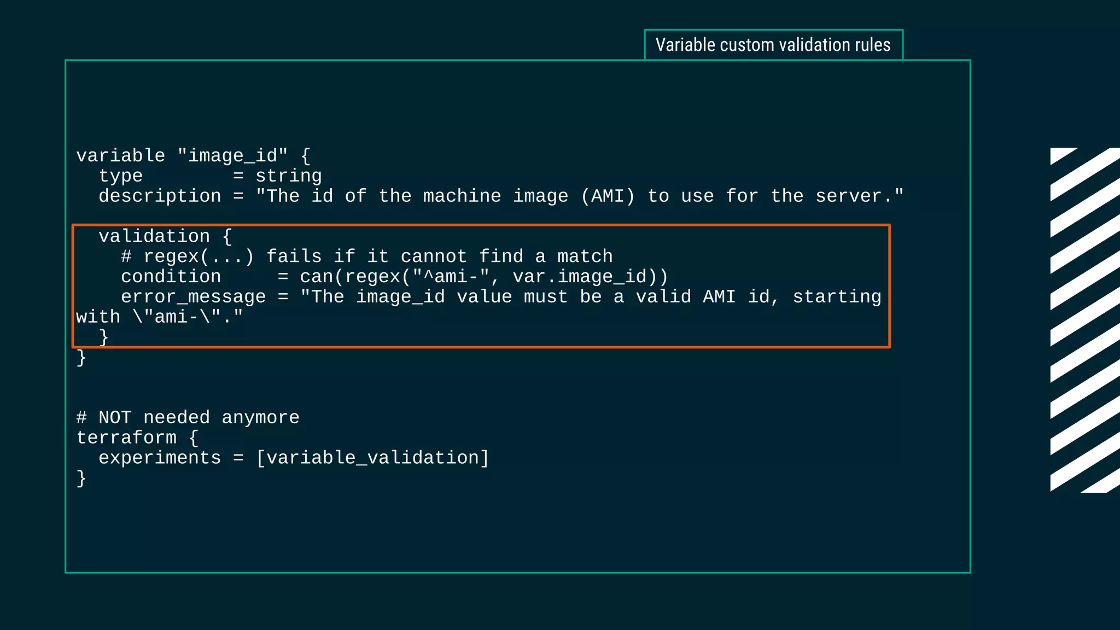Click the comment '# NOT needed anymore'

[x=188, y=418]
